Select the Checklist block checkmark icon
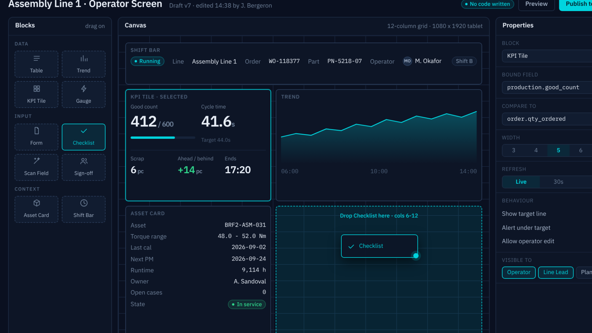The height and width of the screenshot is (333, 592). (84, 131)
